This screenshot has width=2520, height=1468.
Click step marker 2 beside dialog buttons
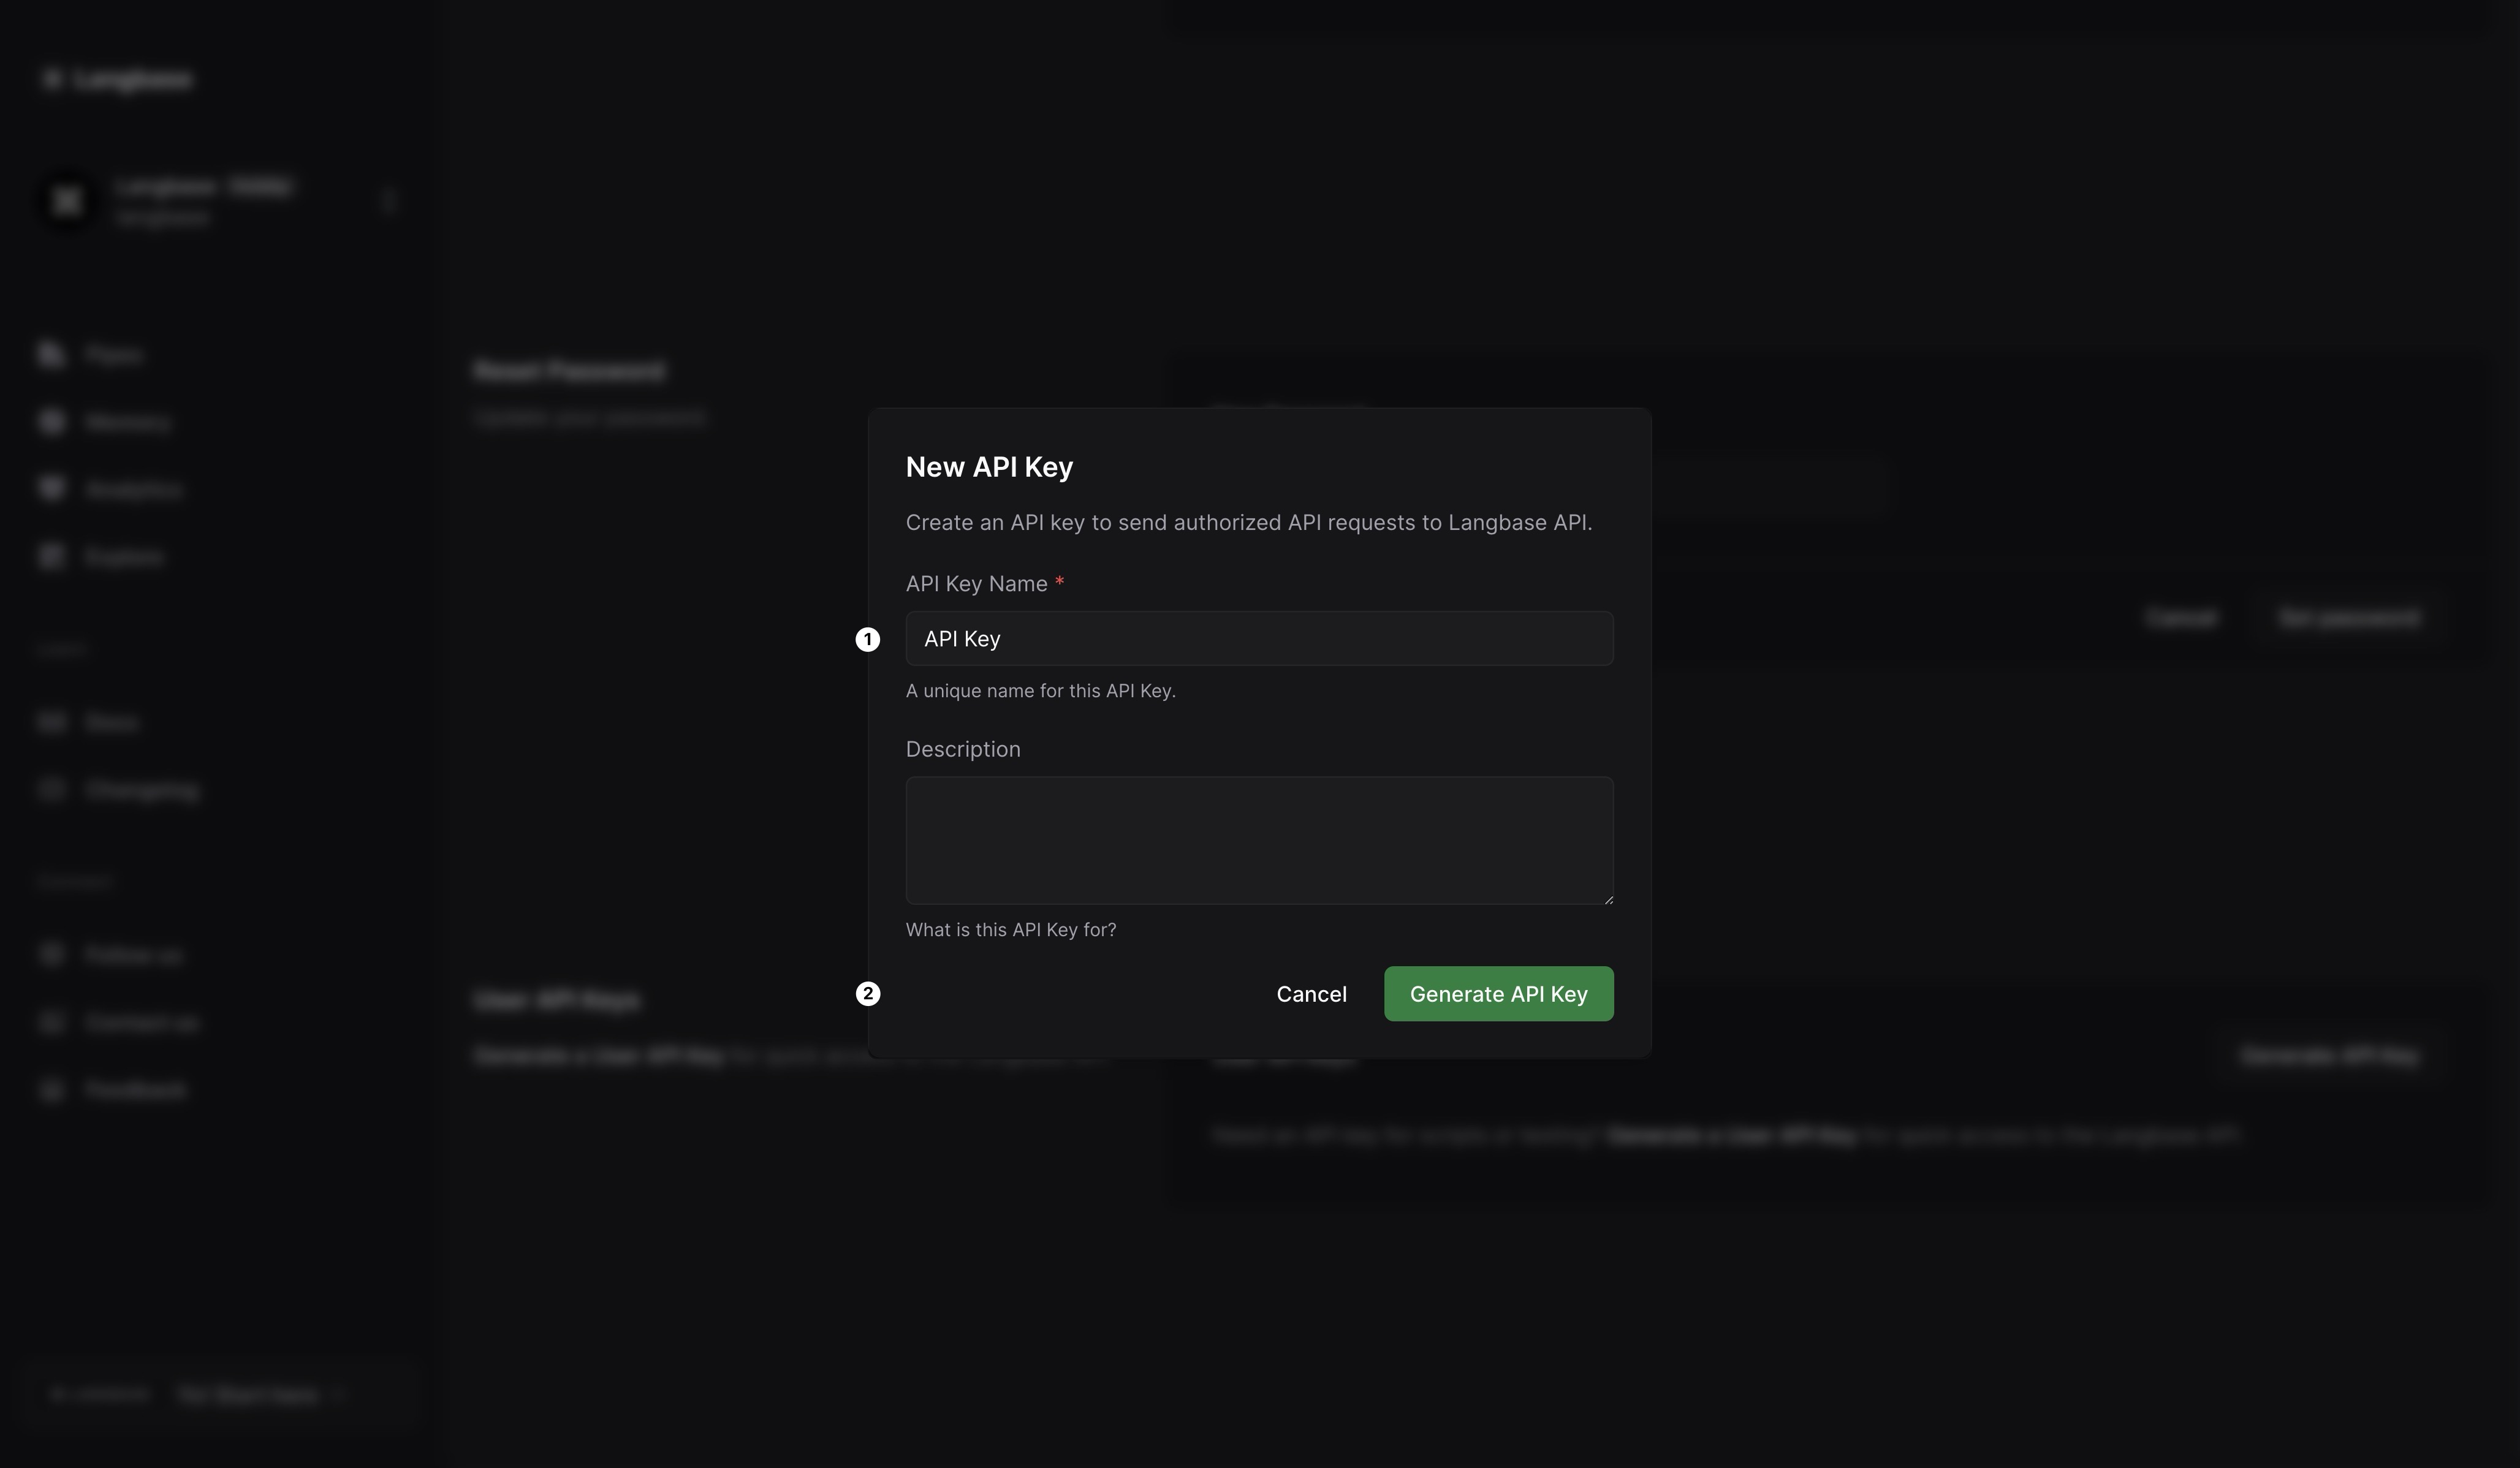click(x=867, y=994)
